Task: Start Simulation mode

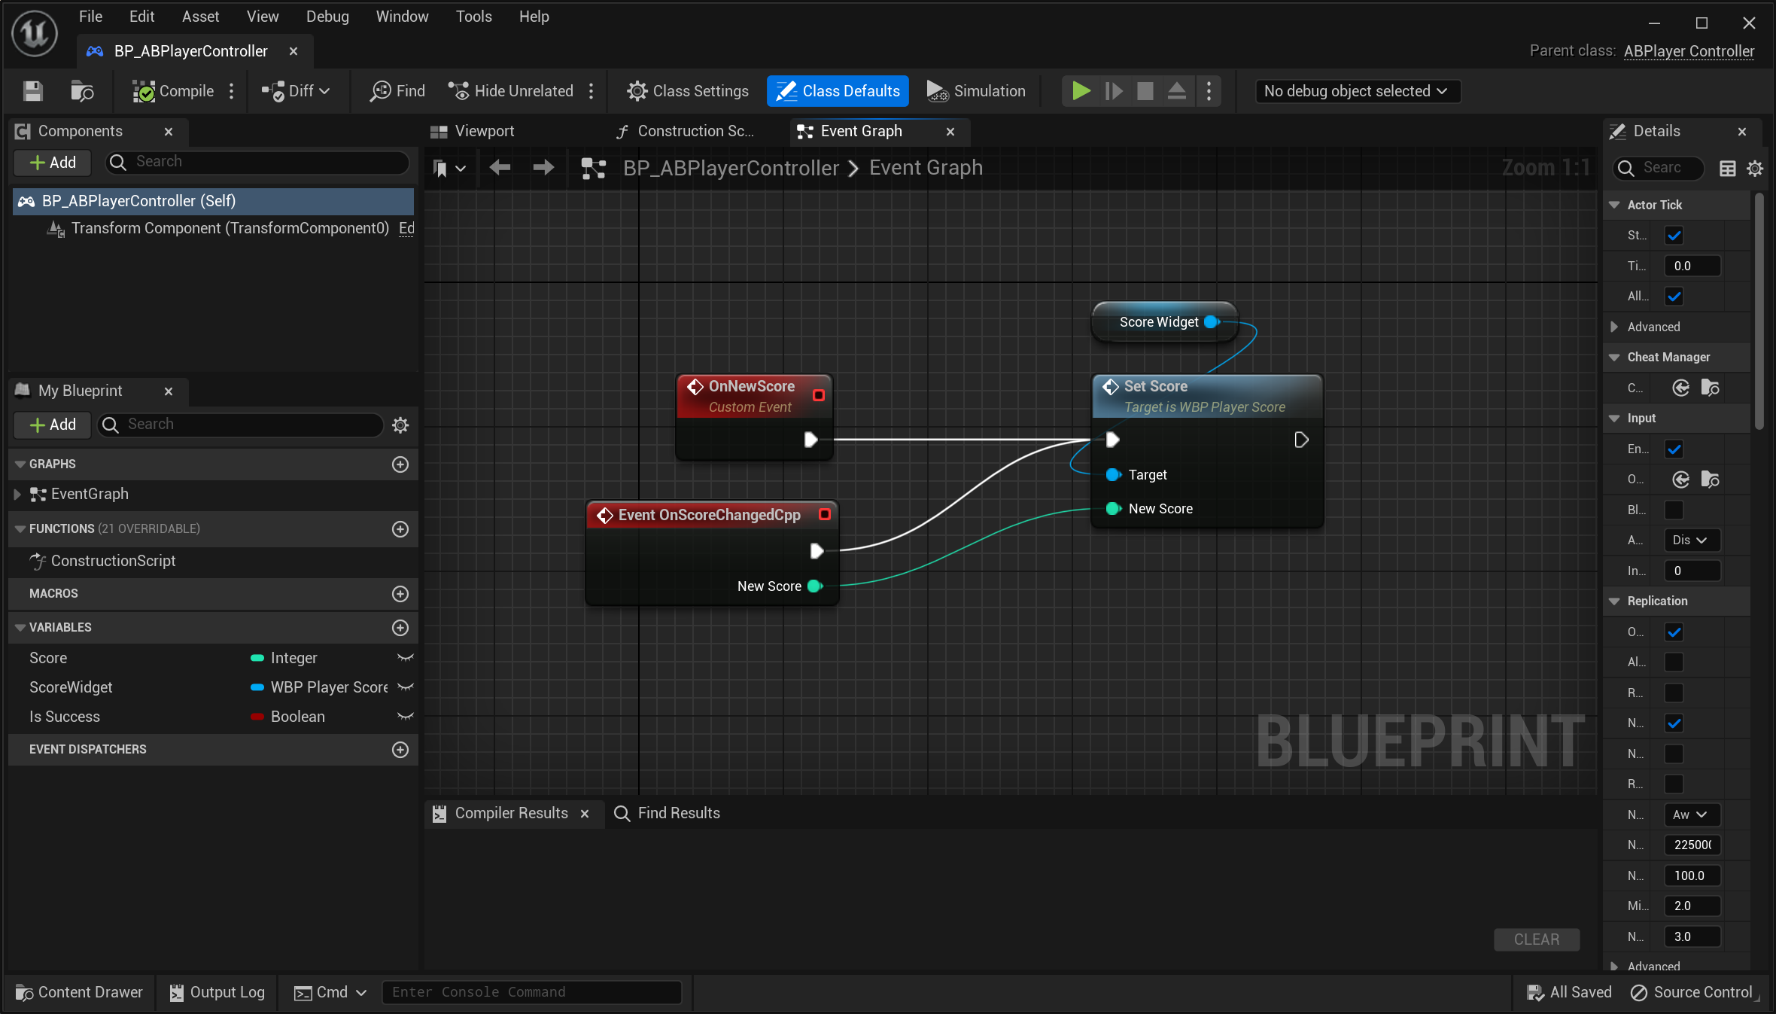Action: [x=976, y=91]
